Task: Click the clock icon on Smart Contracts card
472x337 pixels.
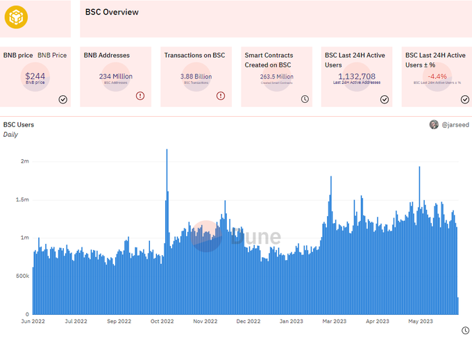Action: tap(305, 99)
